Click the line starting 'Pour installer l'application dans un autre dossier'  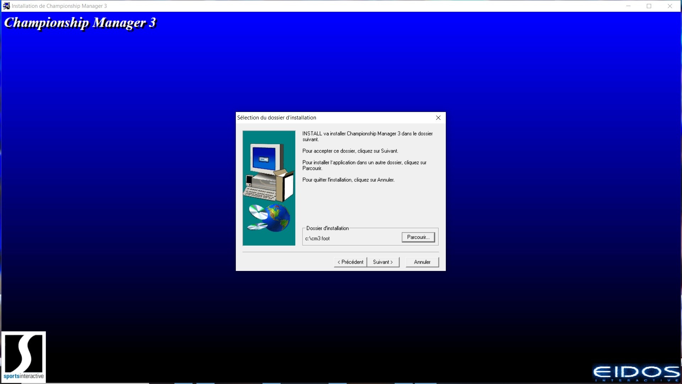tap(364, 165)
